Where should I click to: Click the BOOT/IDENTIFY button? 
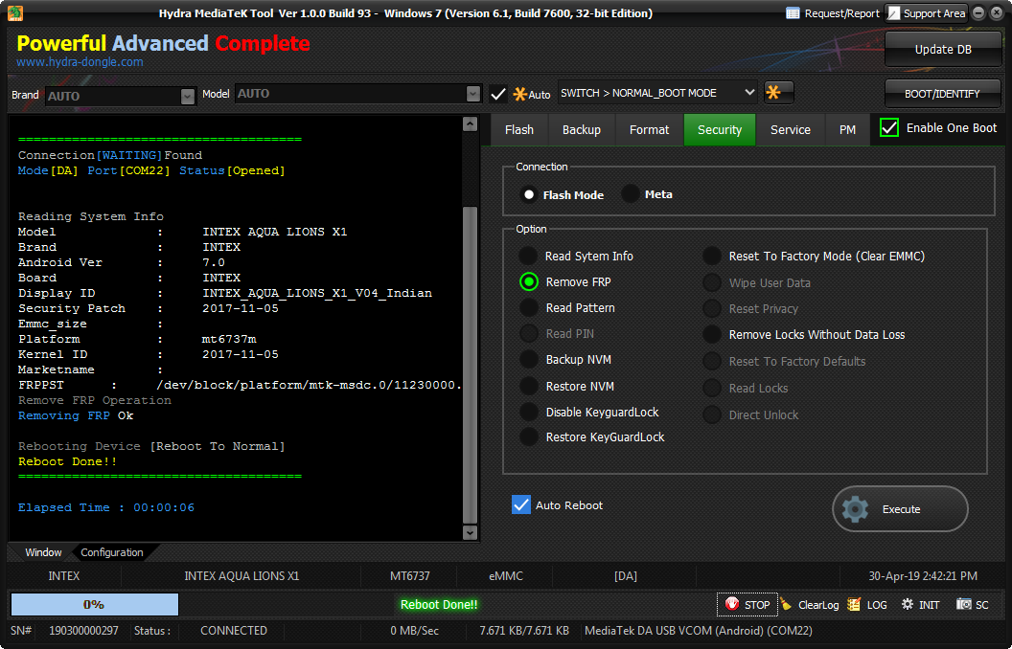[942, 94]
